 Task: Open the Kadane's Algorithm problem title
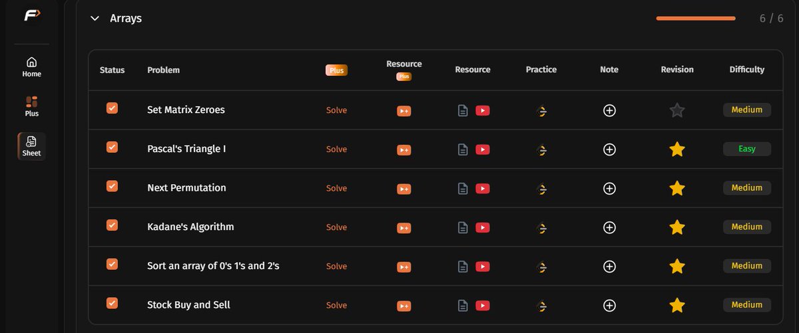[190, 227]
